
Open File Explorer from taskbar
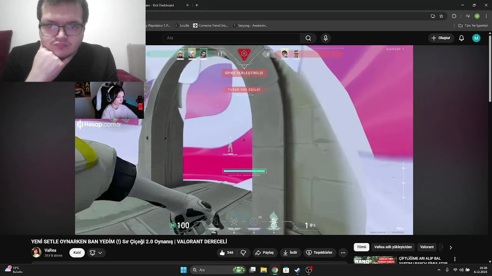pyautogui.click(x=264, y=270)
